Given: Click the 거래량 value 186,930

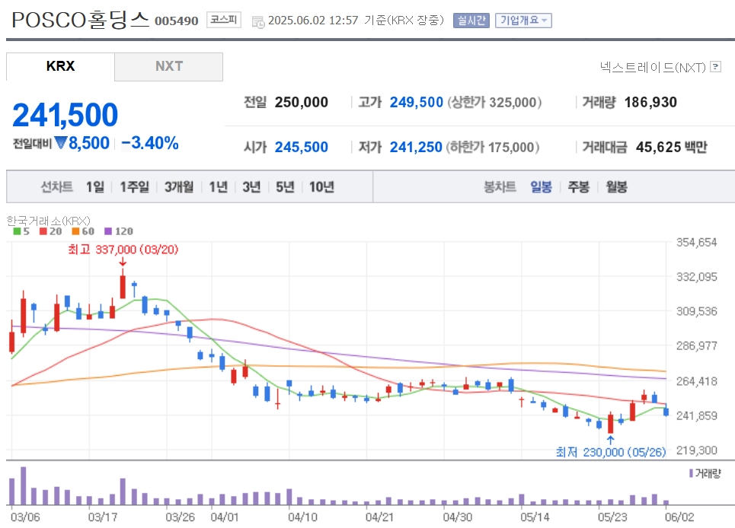Looking at the screenshot, I should click(650, 102).
